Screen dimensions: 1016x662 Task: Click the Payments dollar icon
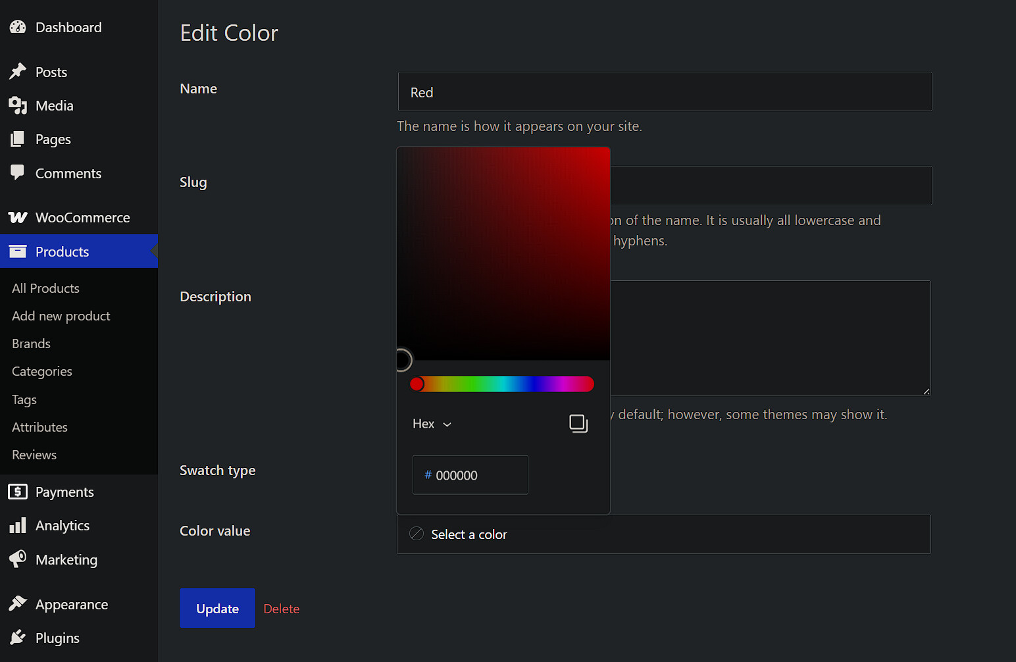coord(18,492)
